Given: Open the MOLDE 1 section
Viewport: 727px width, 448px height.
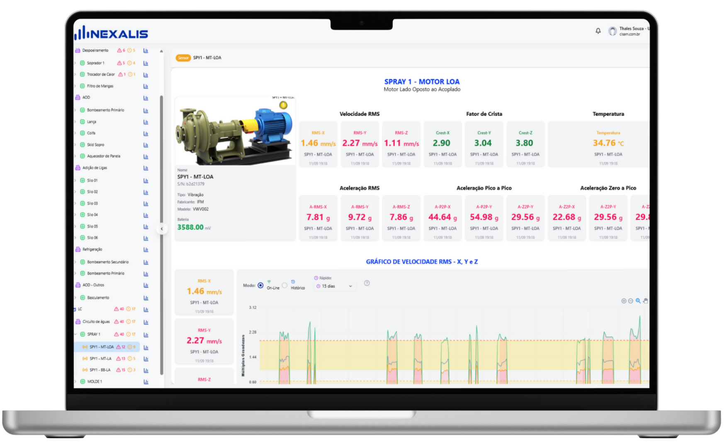Looking at the screenshot, I should pos(94,381).
